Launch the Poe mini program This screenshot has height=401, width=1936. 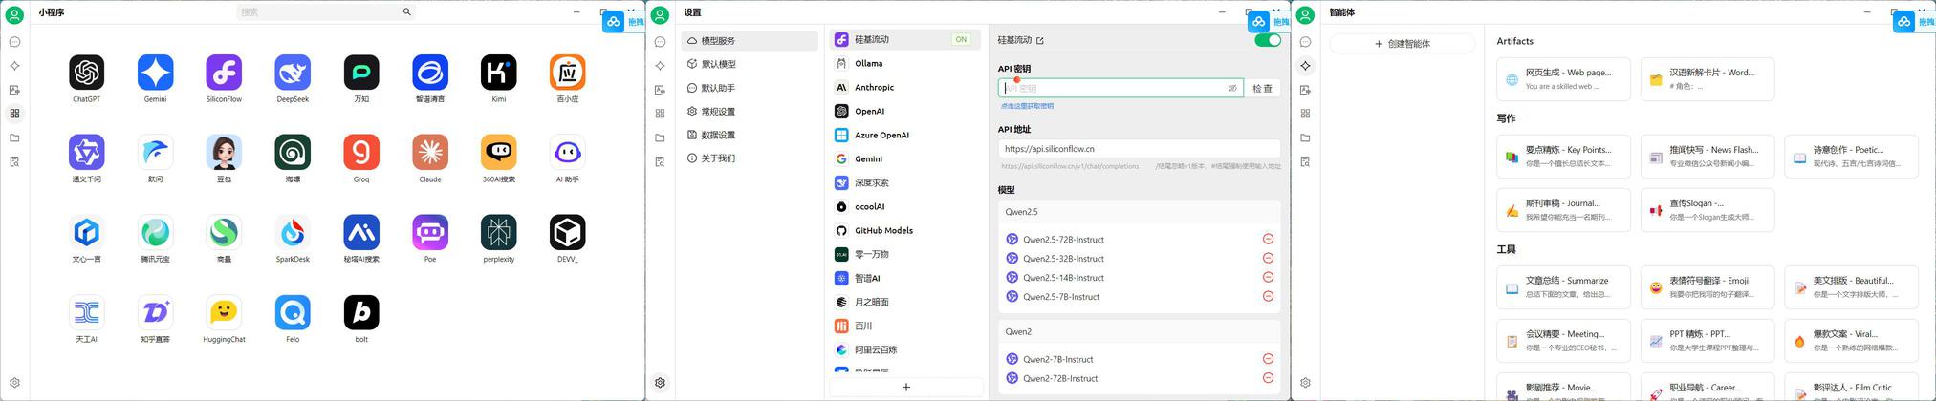click(430, 233)
